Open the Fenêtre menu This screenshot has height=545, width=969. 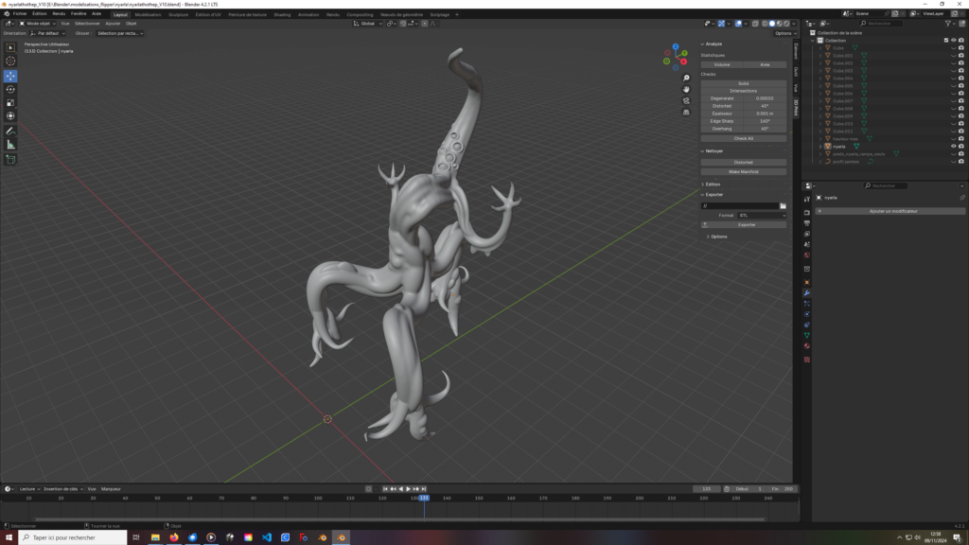79,13
